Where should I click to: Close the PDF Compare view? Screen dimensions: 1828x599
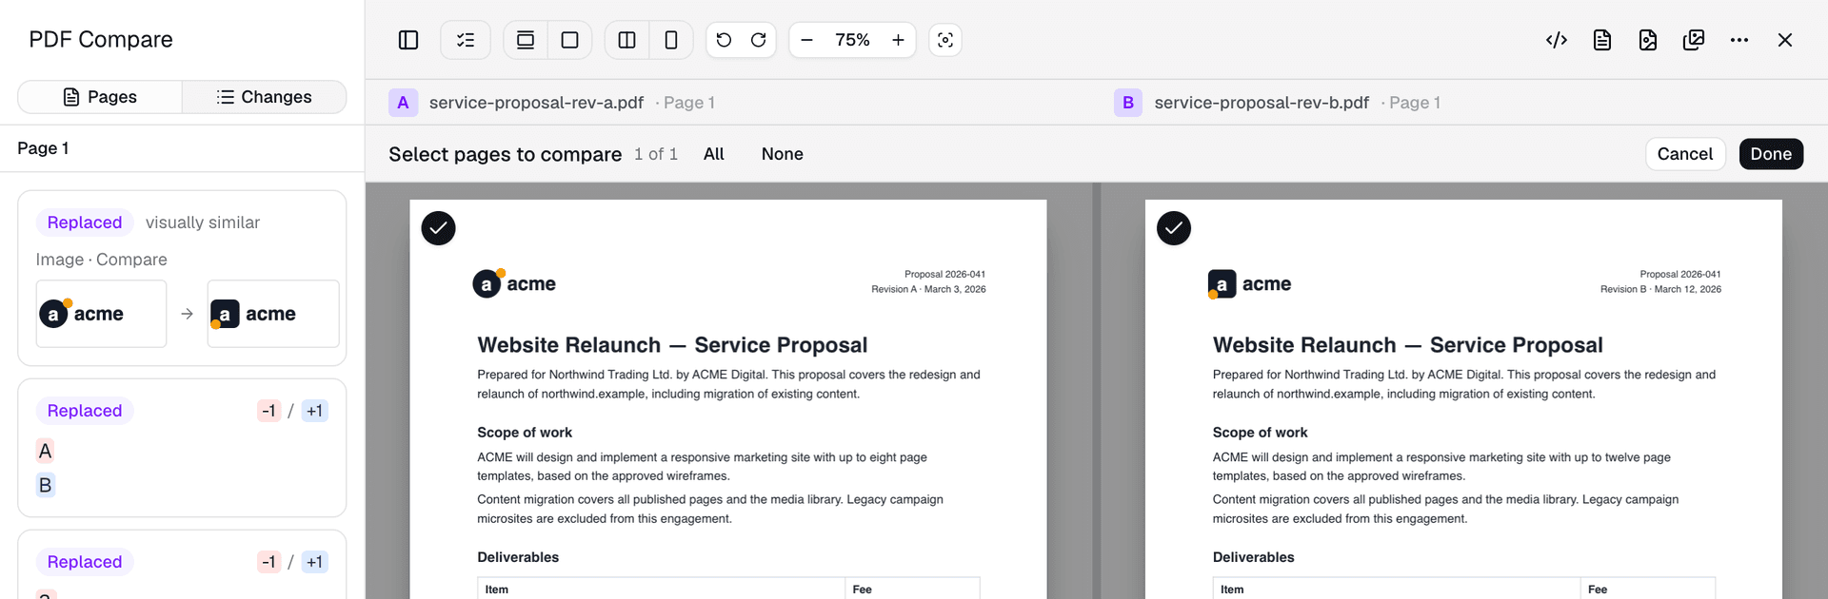click(1785, 40)
